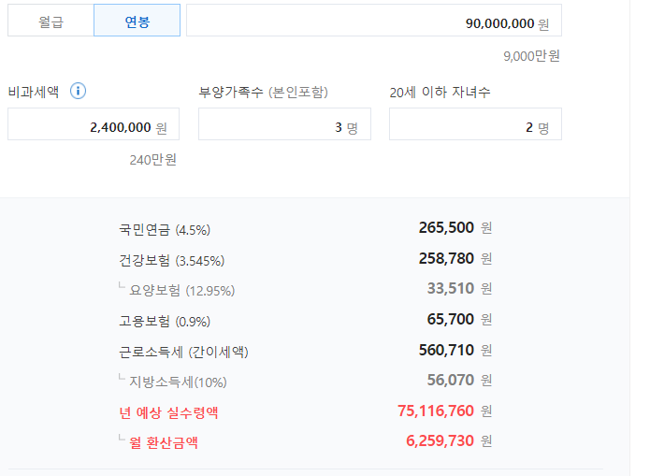Click the red 월 환산금액 label
The width and height of the screenshot is (650, 476).
[x=163, y=442]
